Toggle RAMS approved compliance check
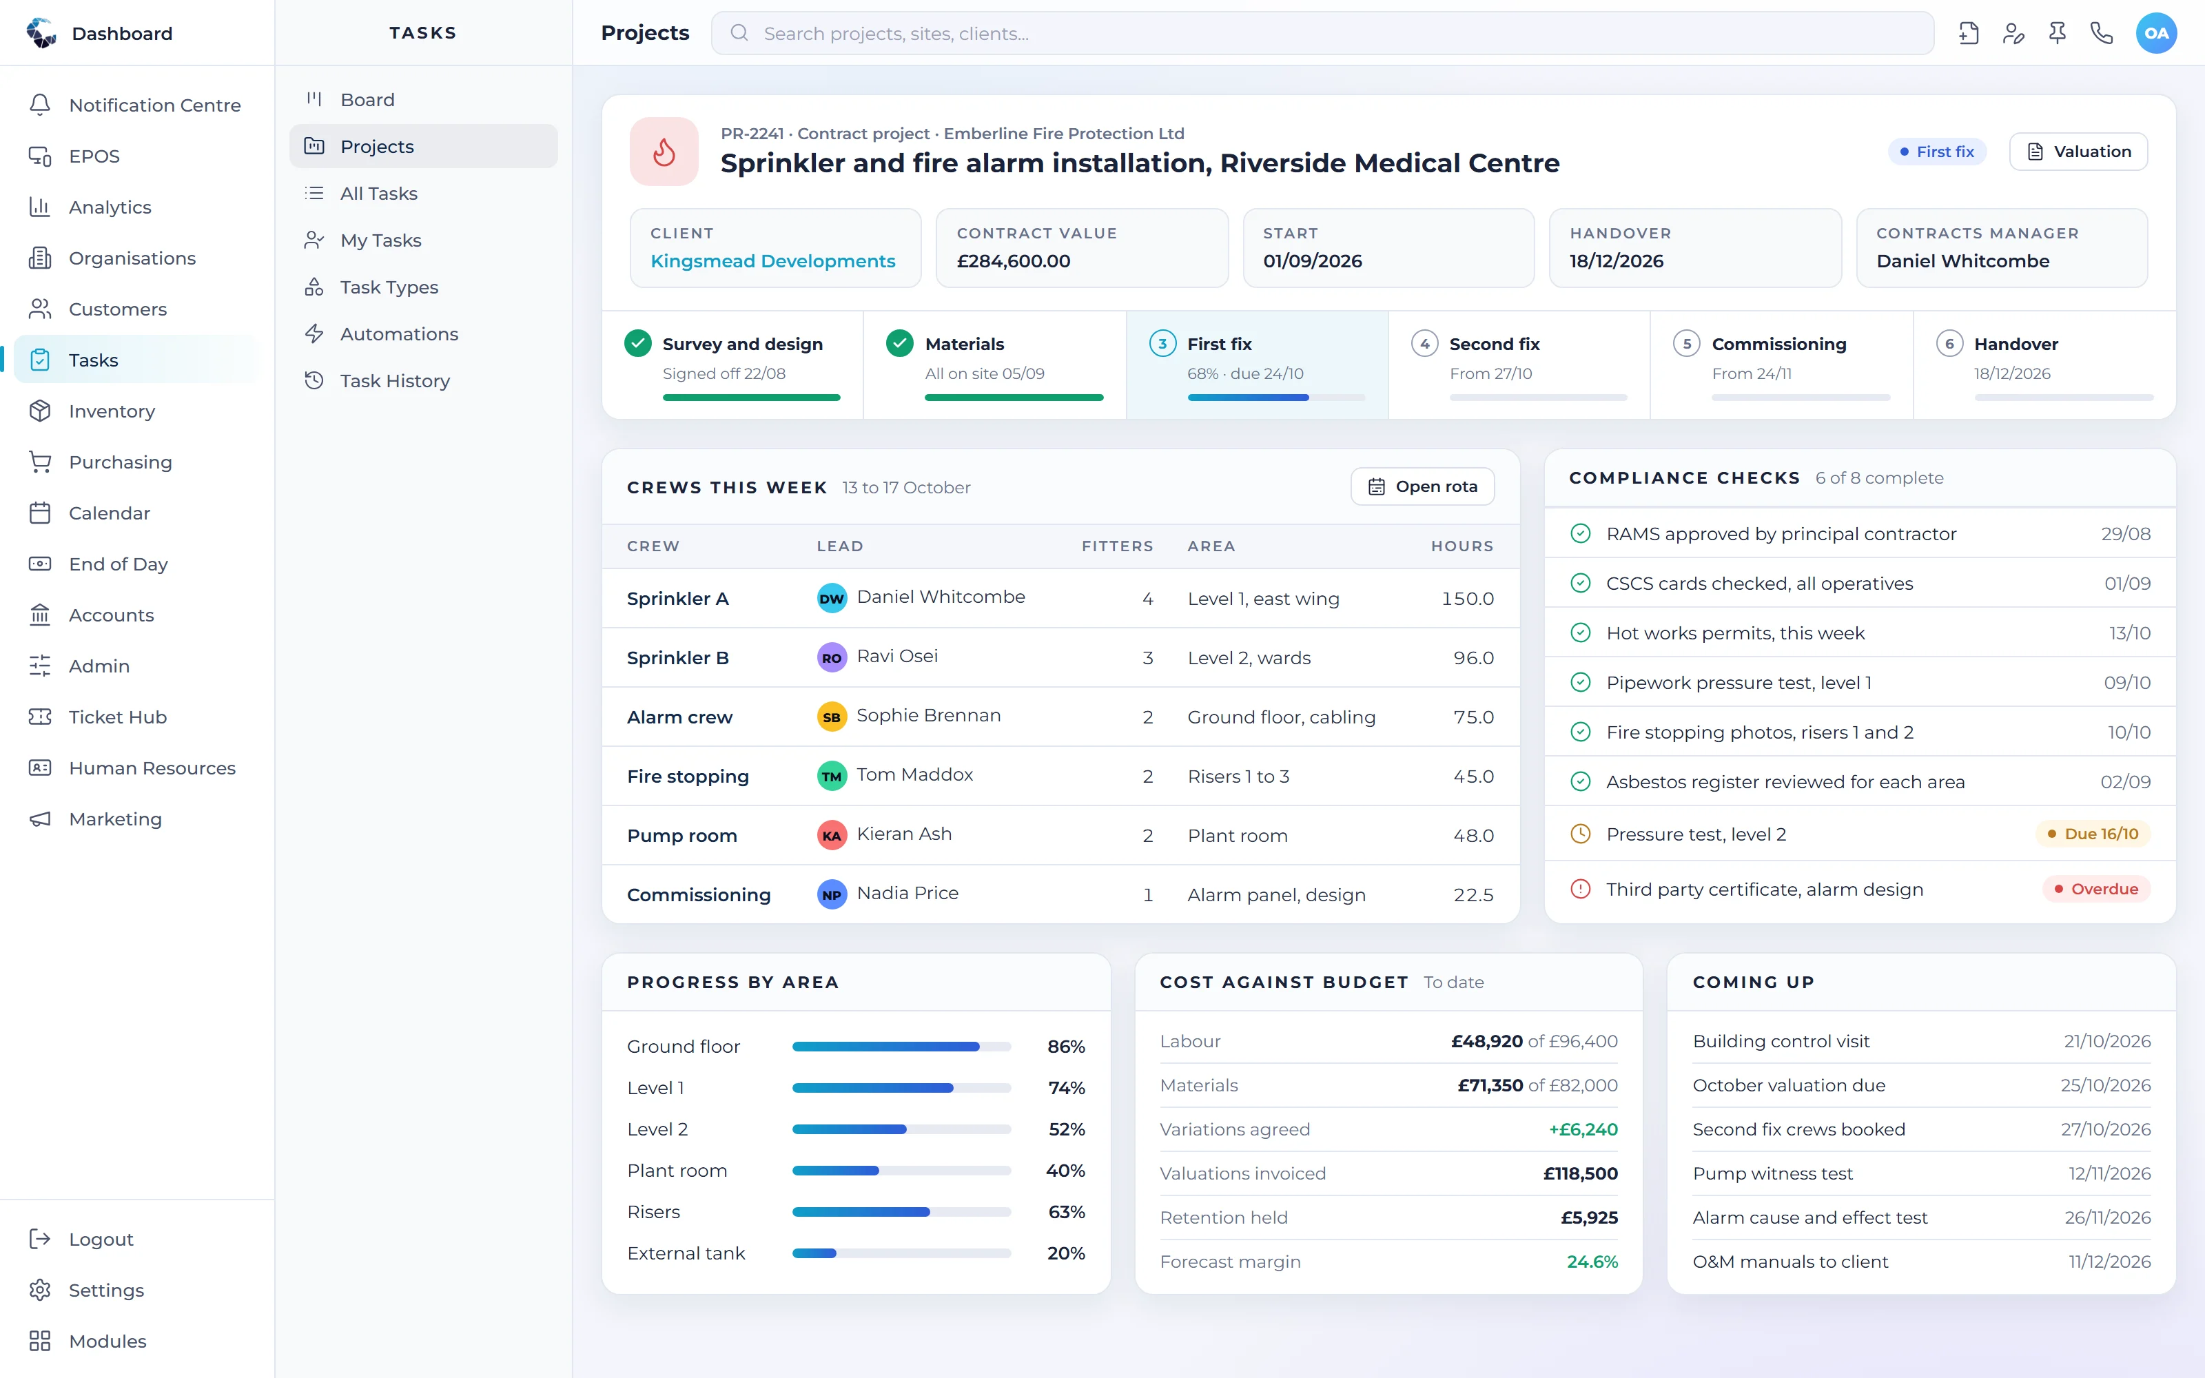The width and height of the screenshot is (2205, 1378). point(1581,534)
